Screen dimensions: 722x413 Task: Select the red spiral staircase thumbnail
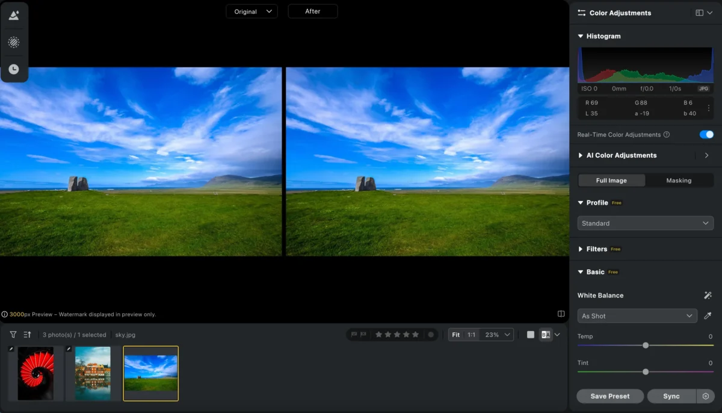click(35, 373)
